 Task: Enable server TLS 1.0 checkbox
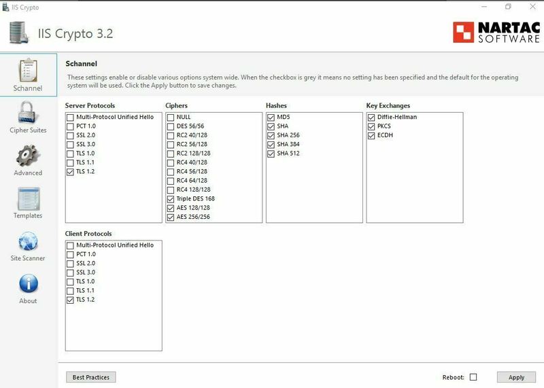(x=70, y=154)
